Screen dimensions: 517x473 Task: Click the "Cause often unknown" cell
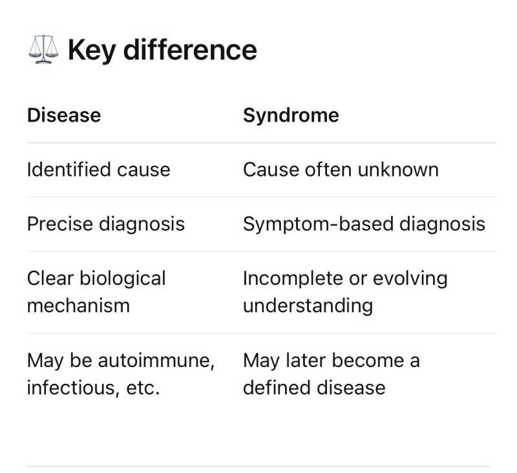click(x=341, y=169)
